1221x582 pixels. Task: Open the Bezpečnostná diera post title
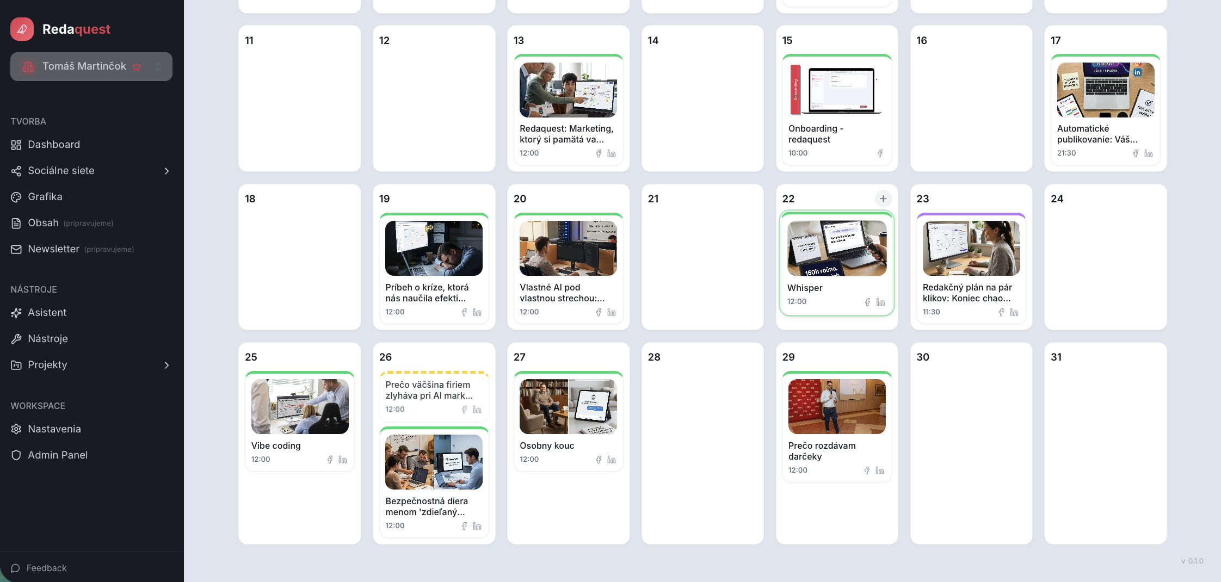[426, 506]
